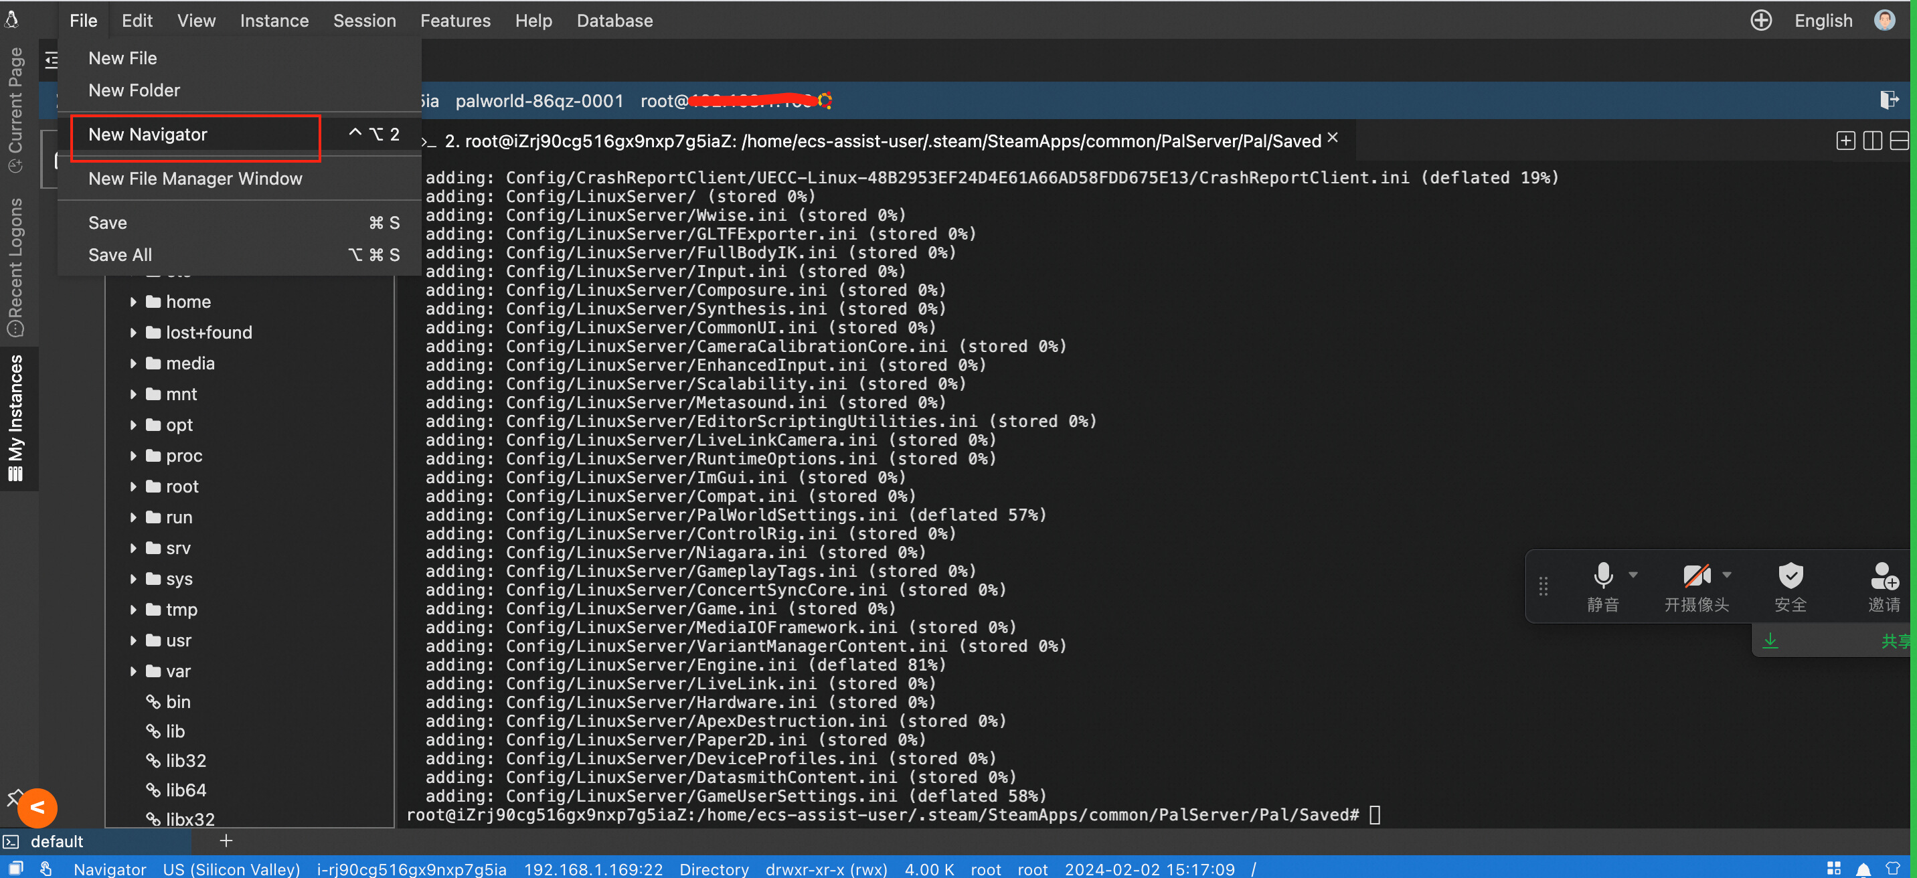The image size is (1917, 878).
Task: Close the root terminal tab
Action: pyautogui.click(x=1332, y=138)
